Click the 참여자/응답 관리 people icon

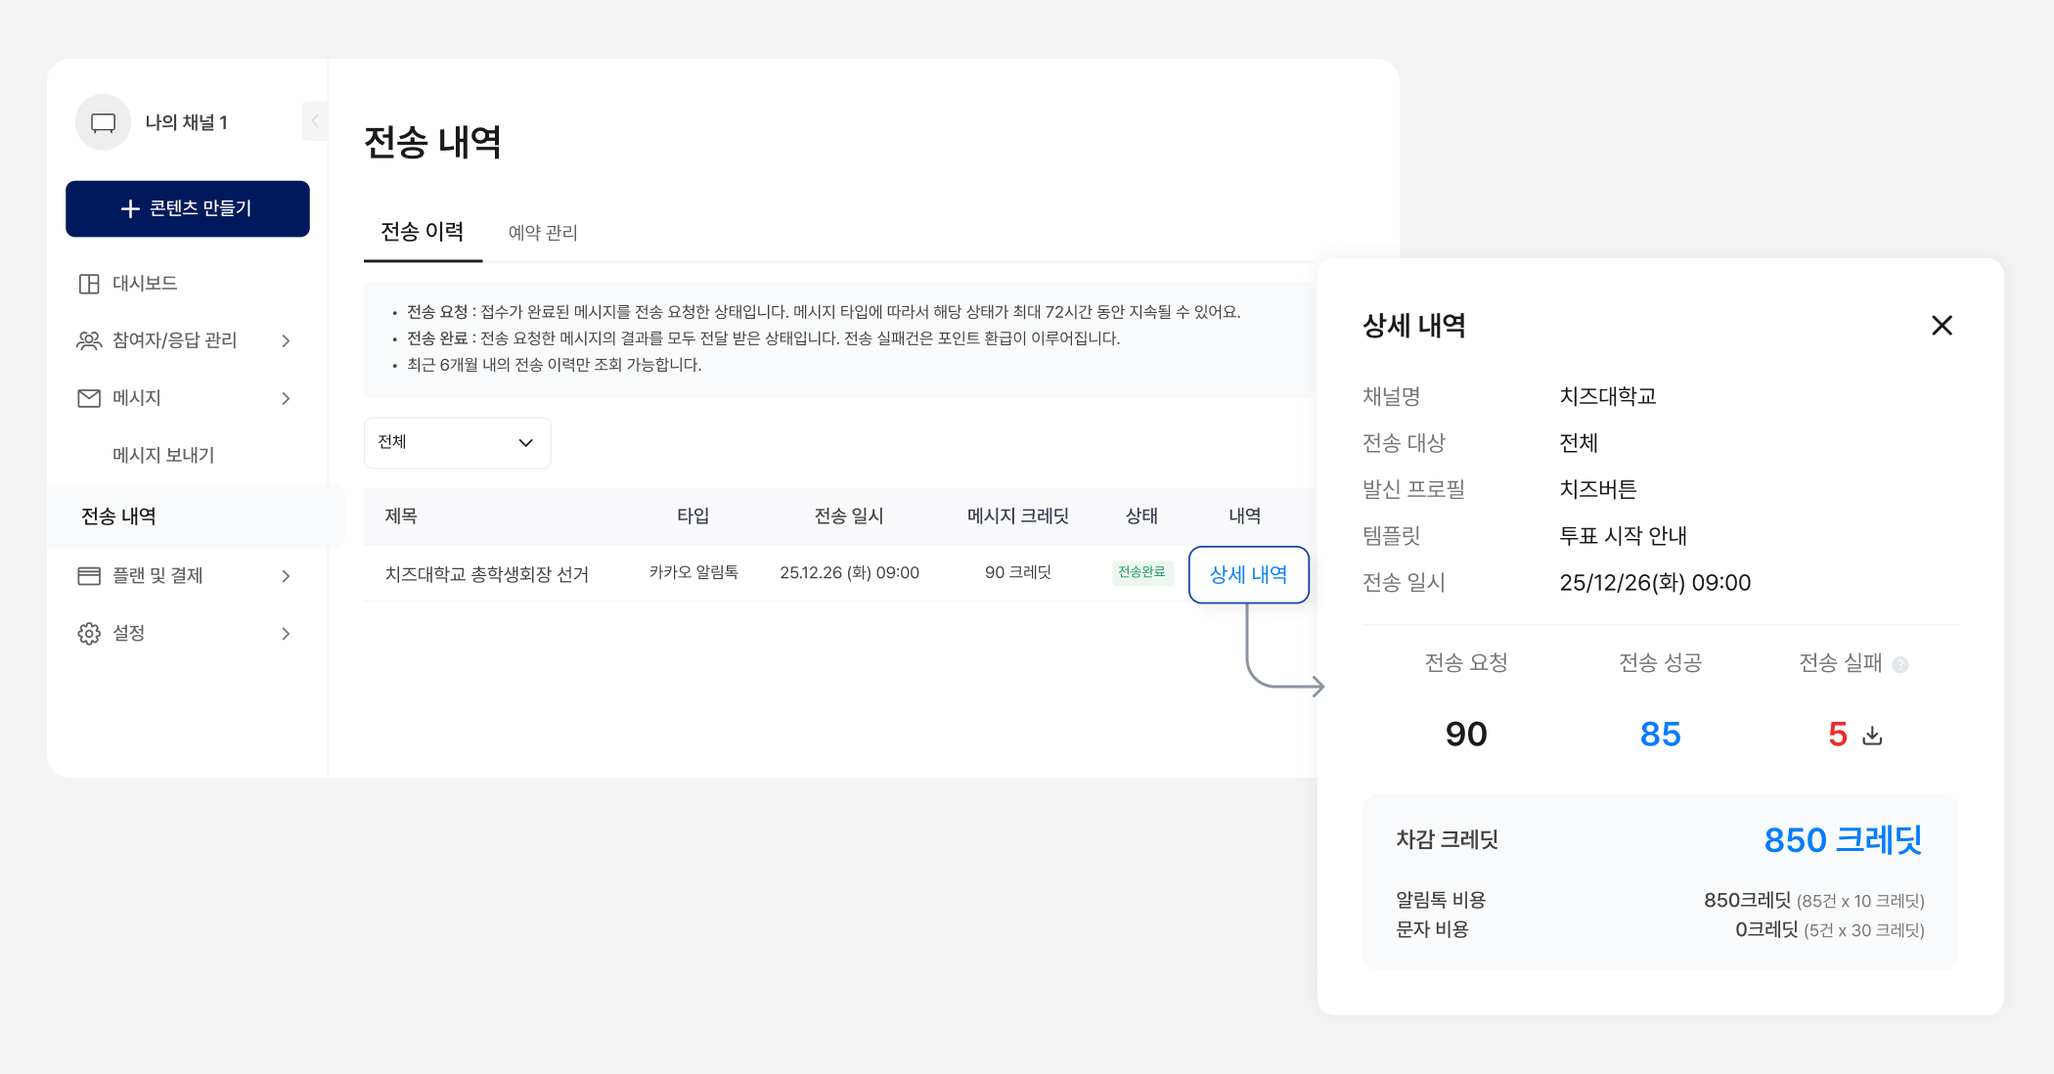tap(89, 340)
